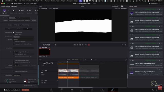Open Render speed Maximum dropdown
The width and height of the screenshot is (164, 92).
pyautogui.click(x=17, y=75)
